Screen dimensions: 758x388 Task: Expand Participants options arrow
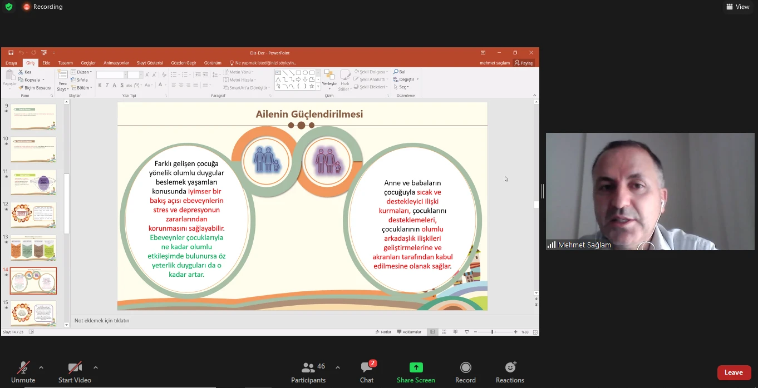(338, 367)
